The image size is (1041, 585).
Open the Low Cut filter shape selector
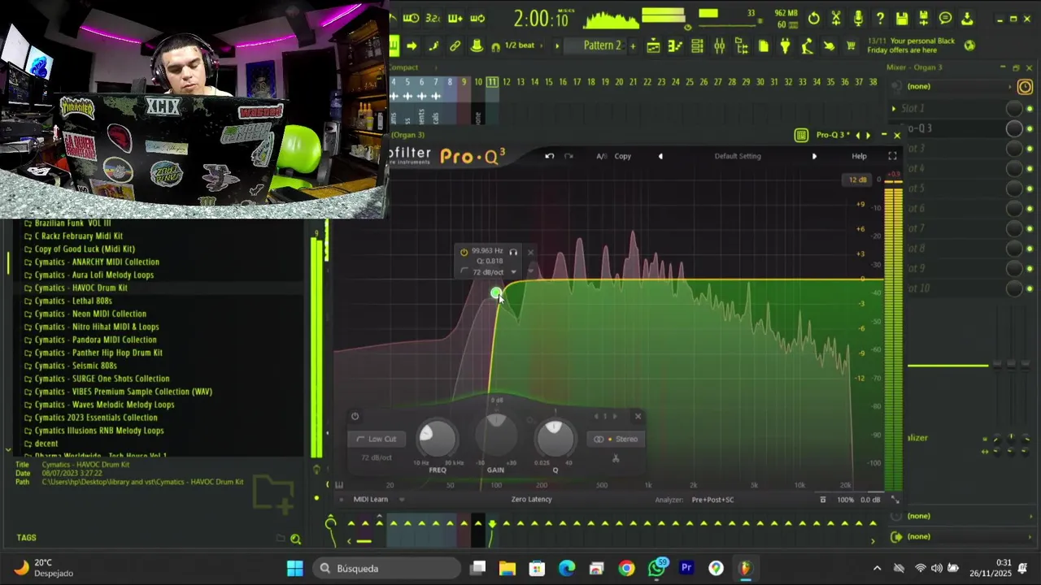pos(377,439)
